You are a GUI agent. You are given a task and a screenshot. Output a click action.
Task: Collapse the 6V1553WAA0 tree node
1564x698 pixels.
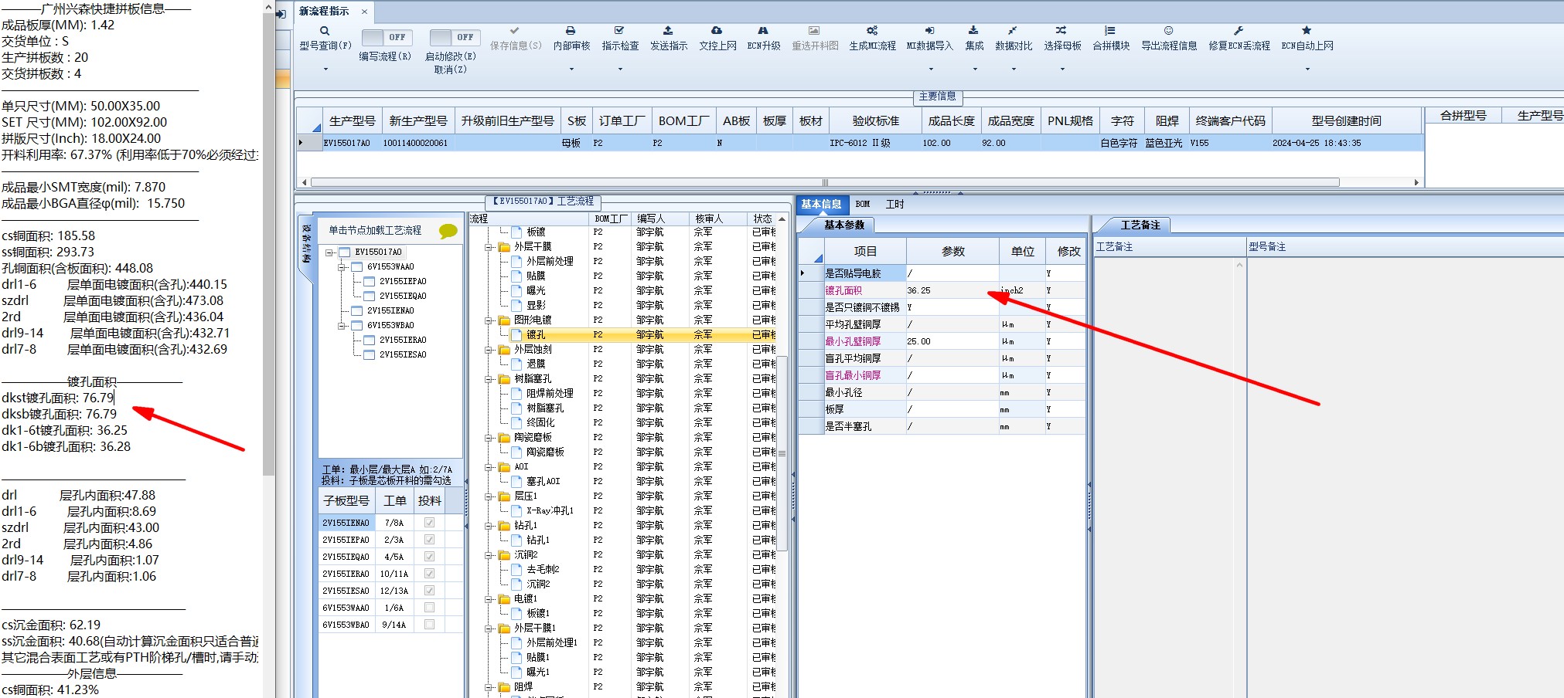click(342, 267)
